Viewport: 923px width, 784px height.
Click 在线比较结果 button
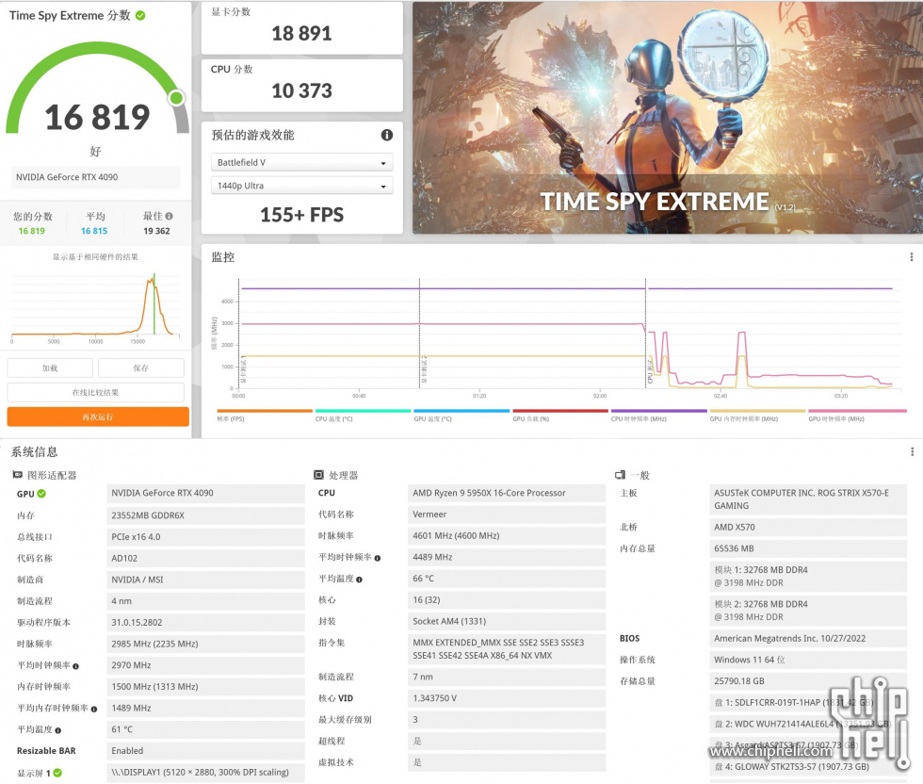point(95,392)
